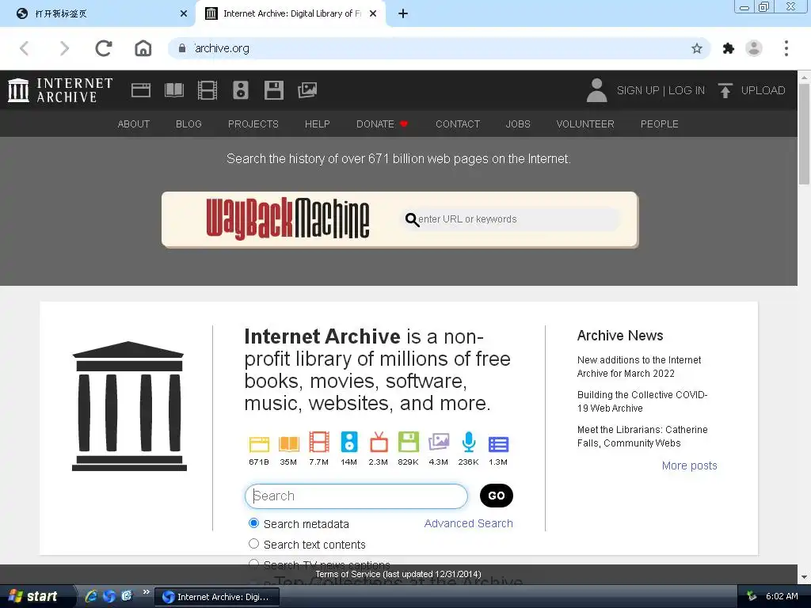Click the Internet Archive logo in the header
The image size is (811, 608).
[x=60, y=90]
